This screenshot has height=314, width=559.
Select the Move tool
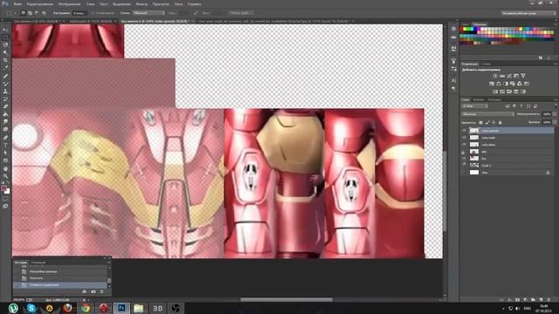click(x=5, y=30)
